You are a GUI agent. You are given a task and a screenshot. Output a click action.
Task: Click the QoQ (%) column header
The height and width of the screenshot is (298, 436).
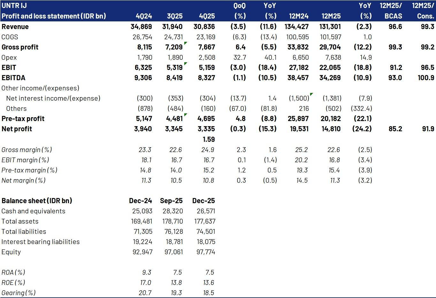(240, 11)
